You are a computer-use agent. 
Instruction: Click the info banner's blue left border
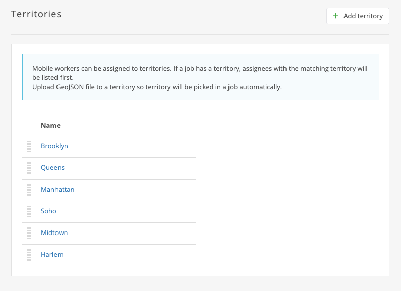(x=23, y=77)
